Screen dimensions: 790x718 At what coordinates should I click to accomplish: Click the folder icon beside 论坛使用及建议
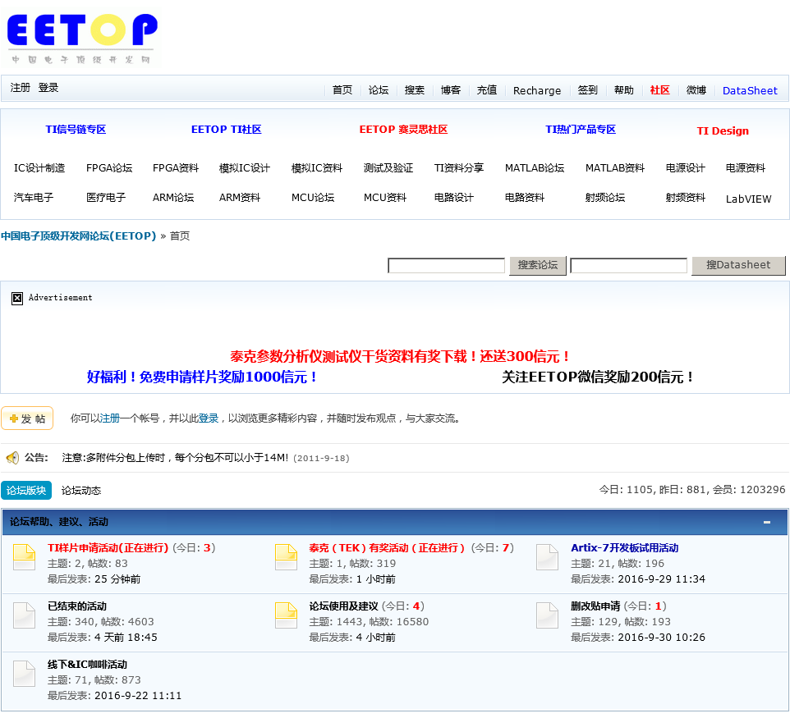(286, 615)
